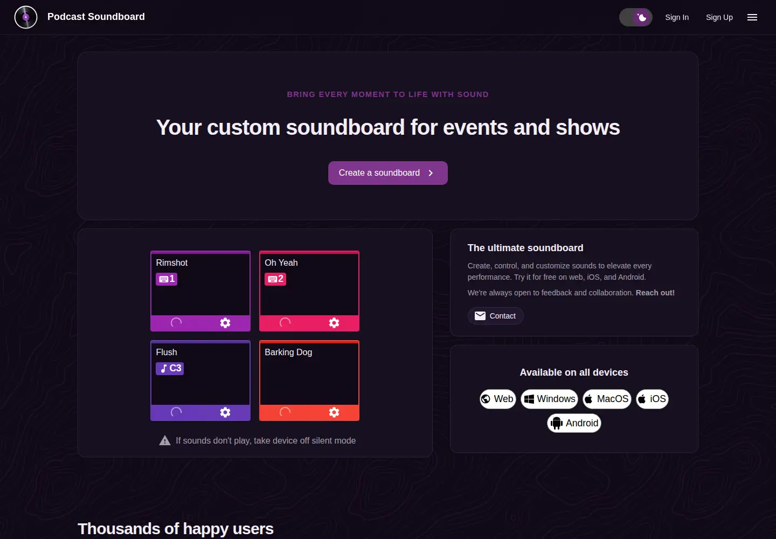Click the warning triangle icon

[165, 441]
